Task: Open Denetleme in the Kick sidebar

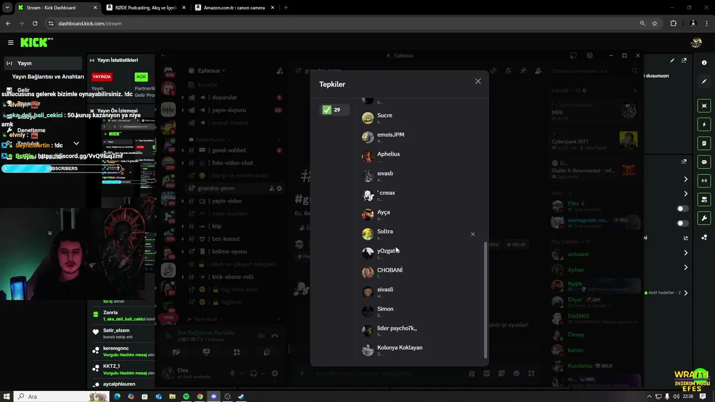Action: (31, 130)
